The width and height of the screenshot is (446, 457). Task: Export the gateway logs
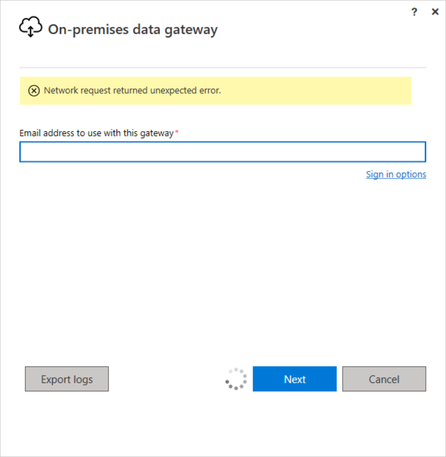pyautogui.click(x=67, y=379)
